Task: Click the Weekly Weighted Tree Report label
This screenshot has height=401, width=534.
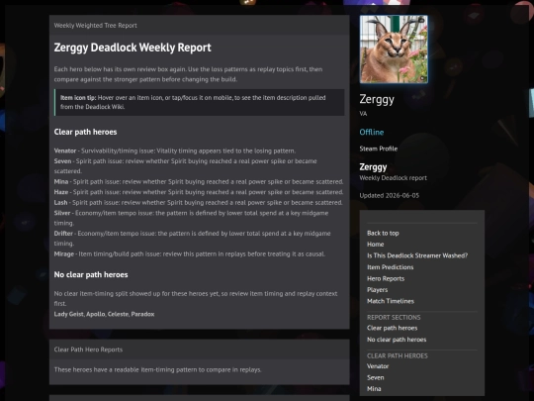Action: [95, 25]
